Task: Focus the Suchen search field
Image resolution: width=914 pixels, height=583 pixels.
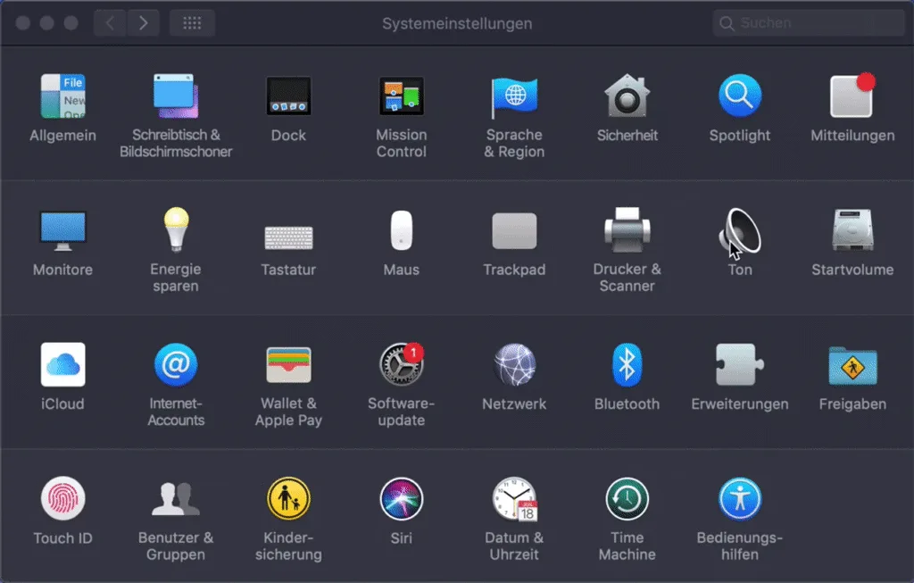Action: click(808, 23)
